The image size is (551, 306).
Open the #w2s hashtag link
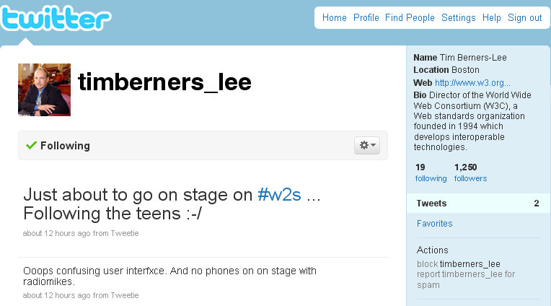[x=279, y=195]
